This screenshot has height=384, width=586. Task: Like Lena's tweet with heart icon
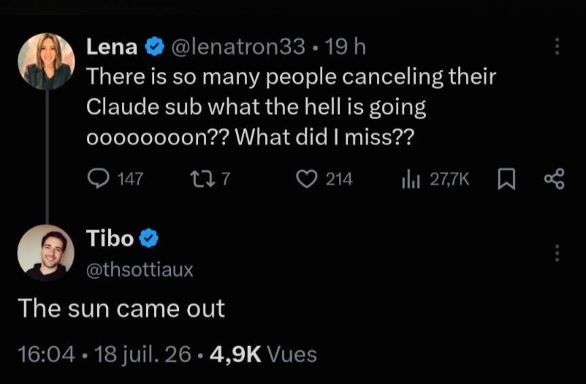pos(307,179)
